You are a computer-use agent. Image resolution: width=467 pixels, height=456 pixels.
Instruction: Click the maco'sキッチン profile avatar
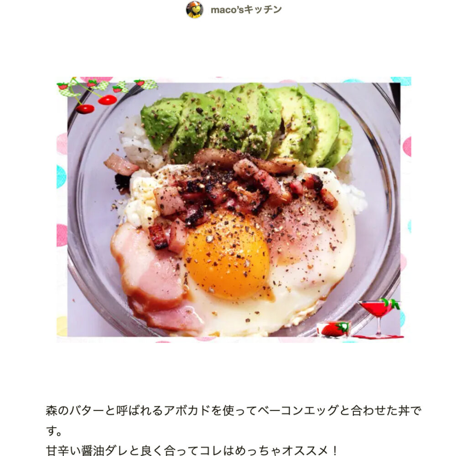pyautogui.click(x=194, y=10)
